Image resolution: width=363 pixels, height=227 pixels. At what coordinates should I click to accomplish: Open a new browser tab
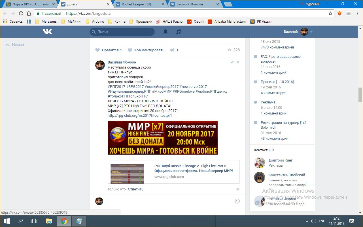[x=228, y=4]
